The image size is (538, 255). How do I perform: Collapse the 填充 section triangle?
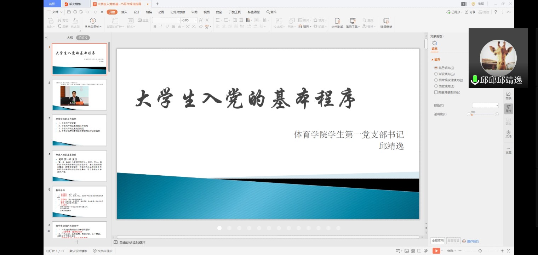click(432, 60)
